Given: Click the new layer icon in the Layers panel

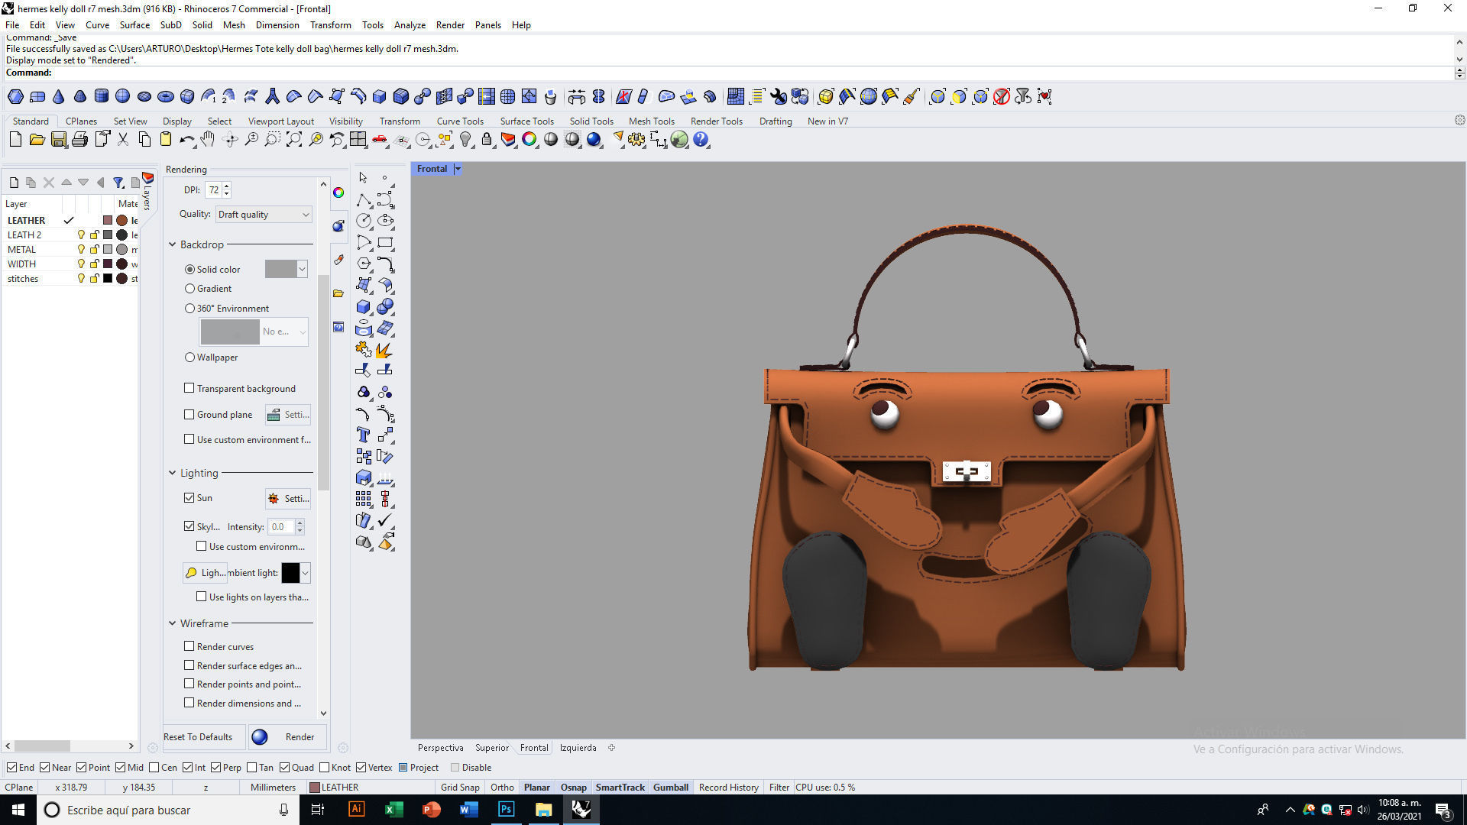Looking at the screenshot, I should (14, 183).
